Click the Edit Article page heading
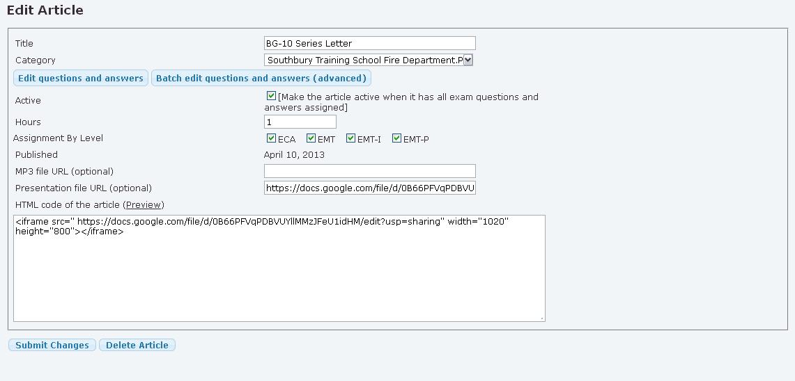Screen dimensions: 795x381 click(x=45, y=10)
